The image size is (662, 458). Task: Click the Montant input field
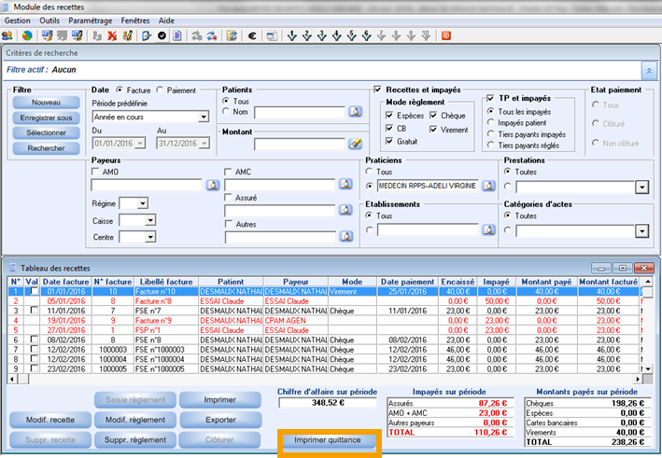pyautogui.click(x=299, y=144)
